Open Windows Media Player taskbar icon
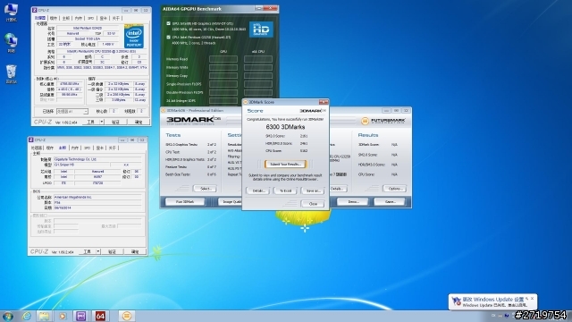 point(63,316)
